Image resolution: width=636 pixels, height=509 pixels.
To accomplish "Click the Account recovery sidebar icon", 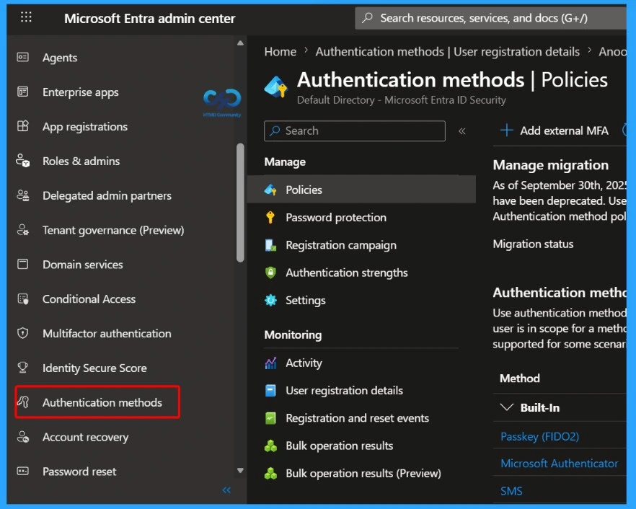I will coord(23,437).
